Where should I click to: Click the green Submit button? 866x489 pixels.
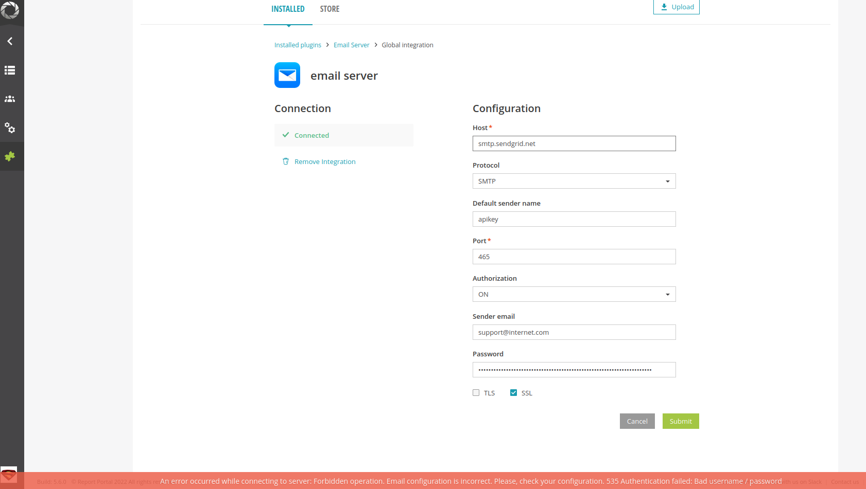click(x=681, y=421)
